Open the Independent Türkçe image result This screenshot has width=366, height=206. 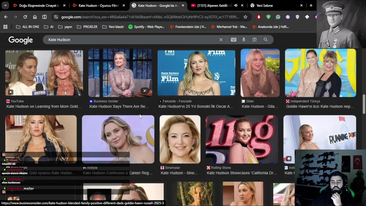(321, 73)
